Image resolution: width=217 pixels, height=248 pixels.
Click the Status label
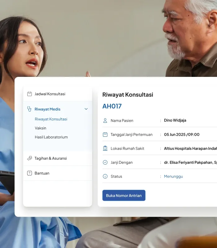[117, 176]
